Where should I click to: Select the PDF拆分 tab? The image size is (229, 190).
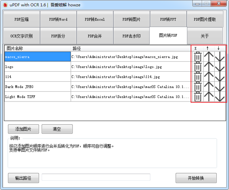(58, 36)
